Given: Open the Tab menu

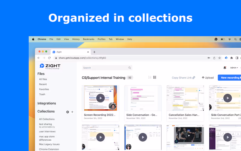Looking at the screenshot, I should click(x=111, y=39).
